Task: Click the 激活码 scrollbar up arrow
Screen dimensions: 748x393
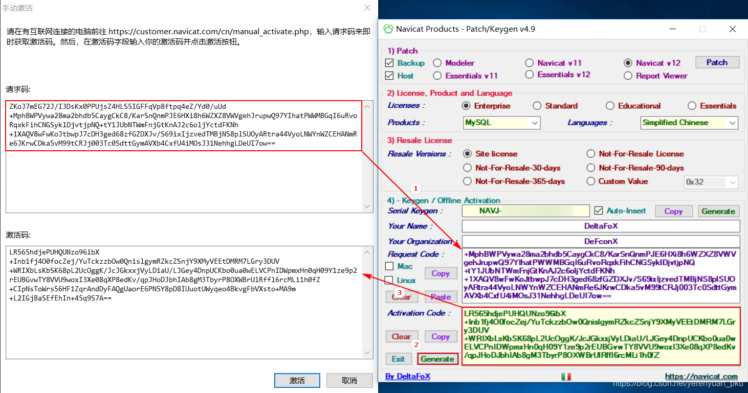Action: coord(368,252)
